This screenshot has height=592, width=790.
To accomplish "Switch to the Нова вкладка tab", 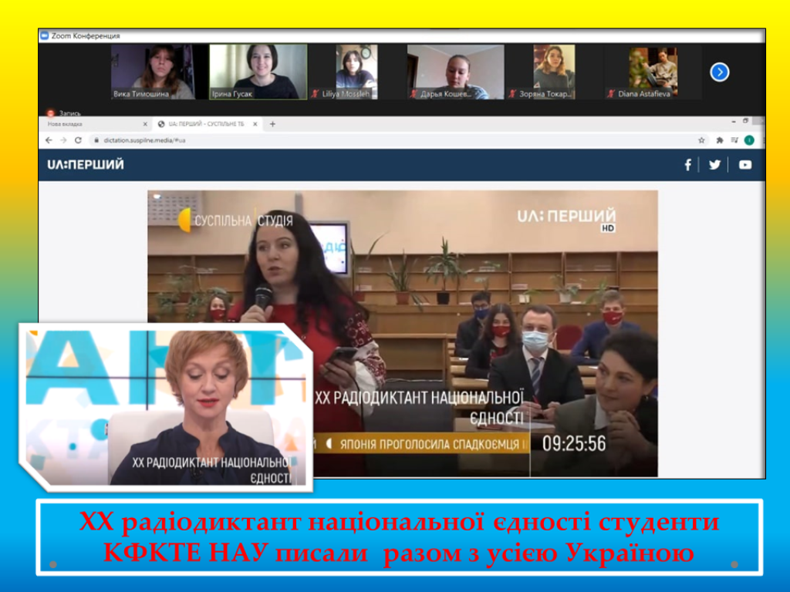I will coord(85,123).
